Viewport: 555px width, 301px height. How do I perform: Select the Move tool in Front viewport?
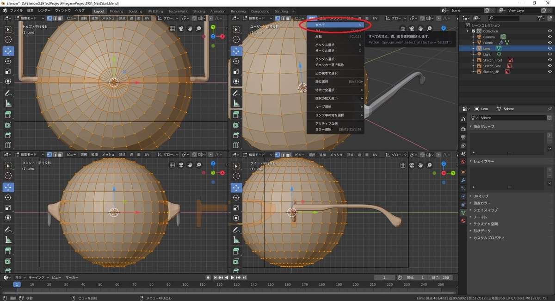[x=8, y=187]
